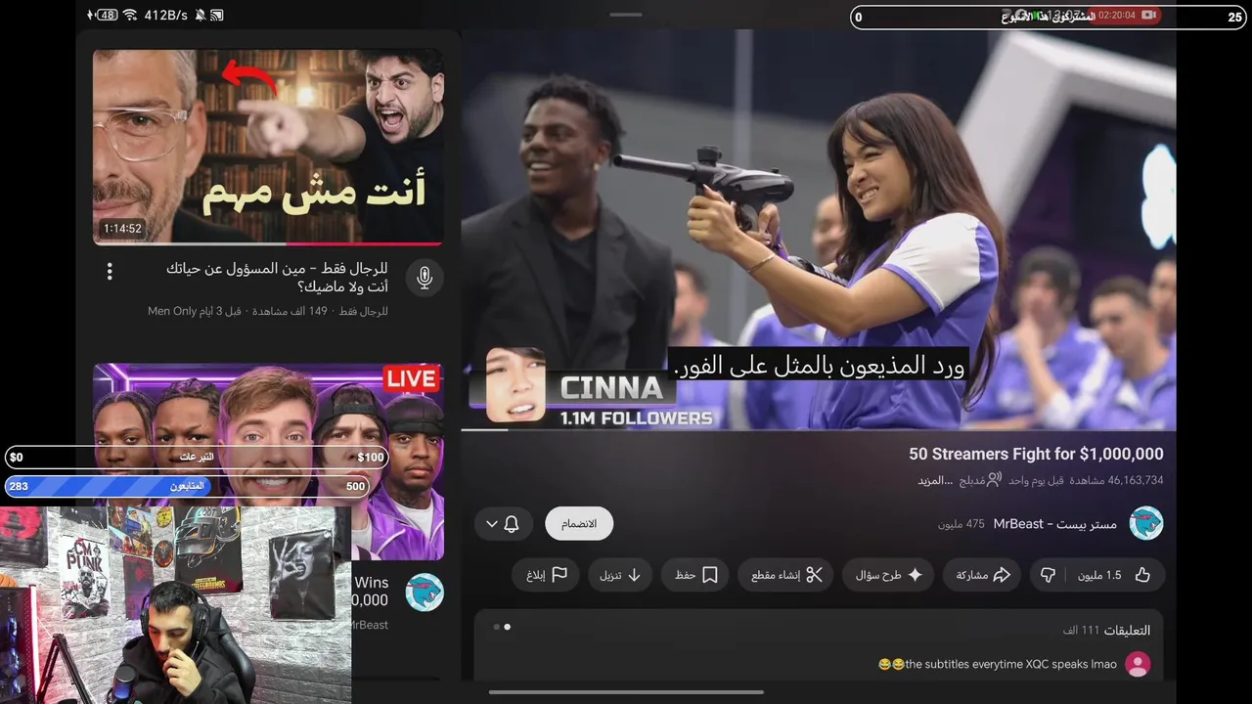The width and height of the screenshot is (1252, 704).
Task: Share the video via مشاركة button
Action: [982, 575]
